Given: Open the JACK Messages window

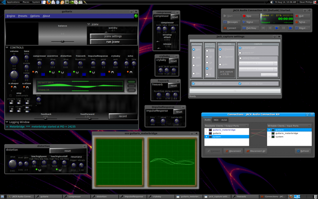Looking at the screenshot, I should point(232,22).
